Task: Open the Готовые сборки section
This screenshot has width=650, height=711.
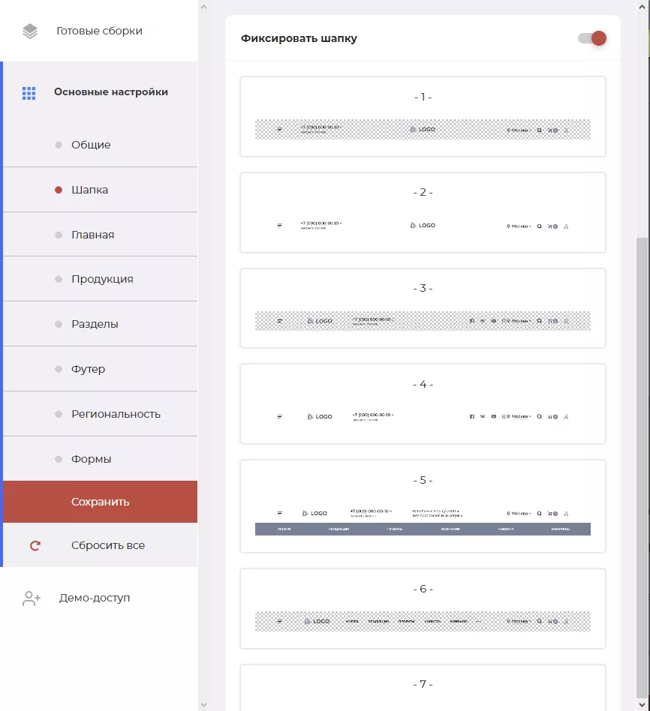Action: [x=99, y=31]
